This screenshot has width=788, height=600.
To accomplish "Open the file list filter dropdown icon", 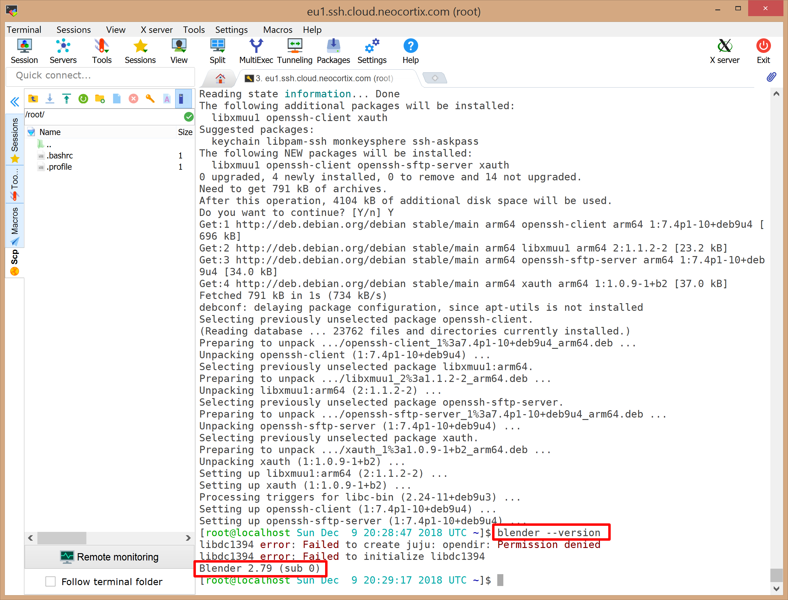I will [31, 132].
